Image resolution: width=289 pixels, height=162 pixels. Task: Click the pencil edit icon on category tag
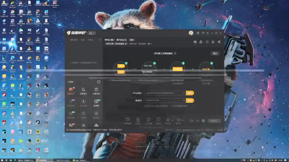click(126, 44)
